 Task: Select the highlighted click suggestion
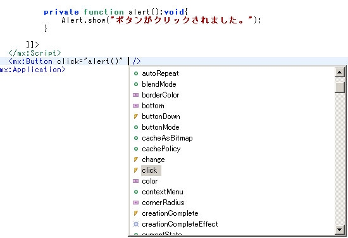151,170
